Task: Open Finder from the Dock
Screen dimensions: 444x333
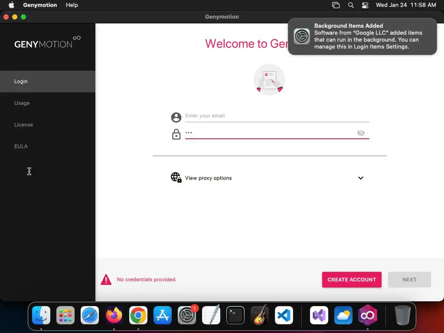Action: 41,315
